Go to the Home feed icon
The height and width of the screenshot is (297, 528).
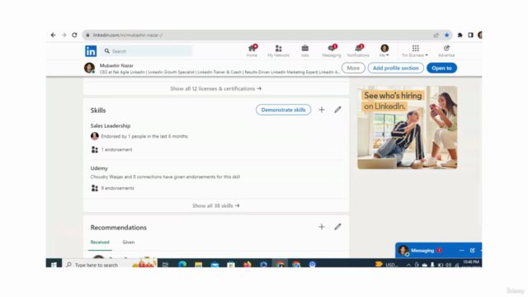point(252,50)
